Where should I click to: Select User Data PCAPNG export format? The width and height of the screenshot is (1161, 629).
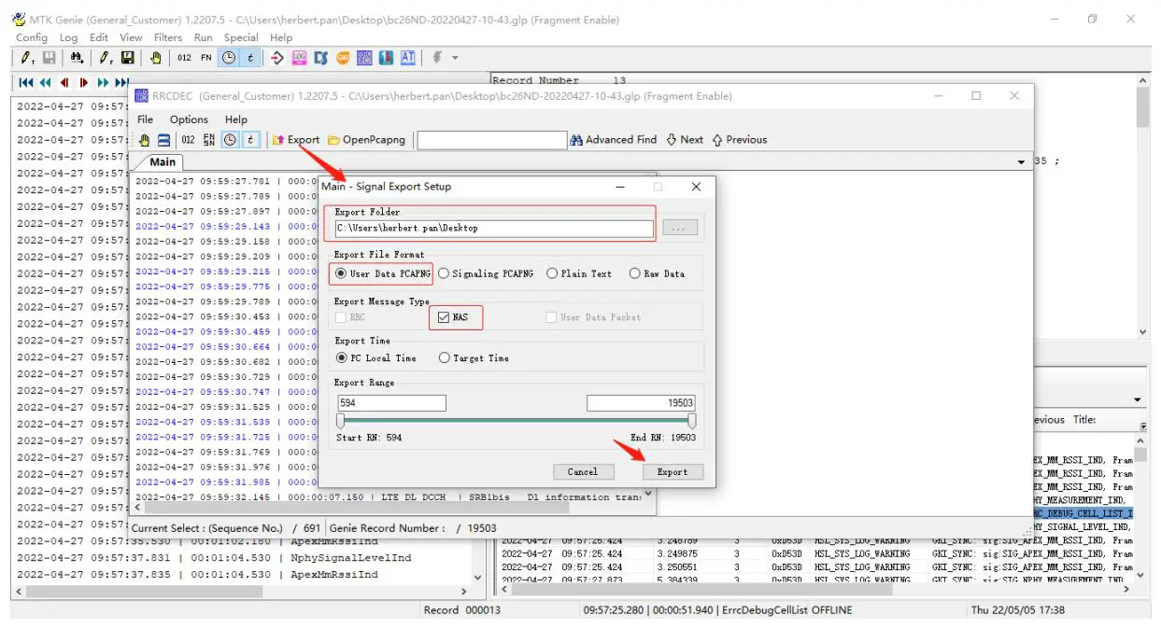click(x=384, y=273)
